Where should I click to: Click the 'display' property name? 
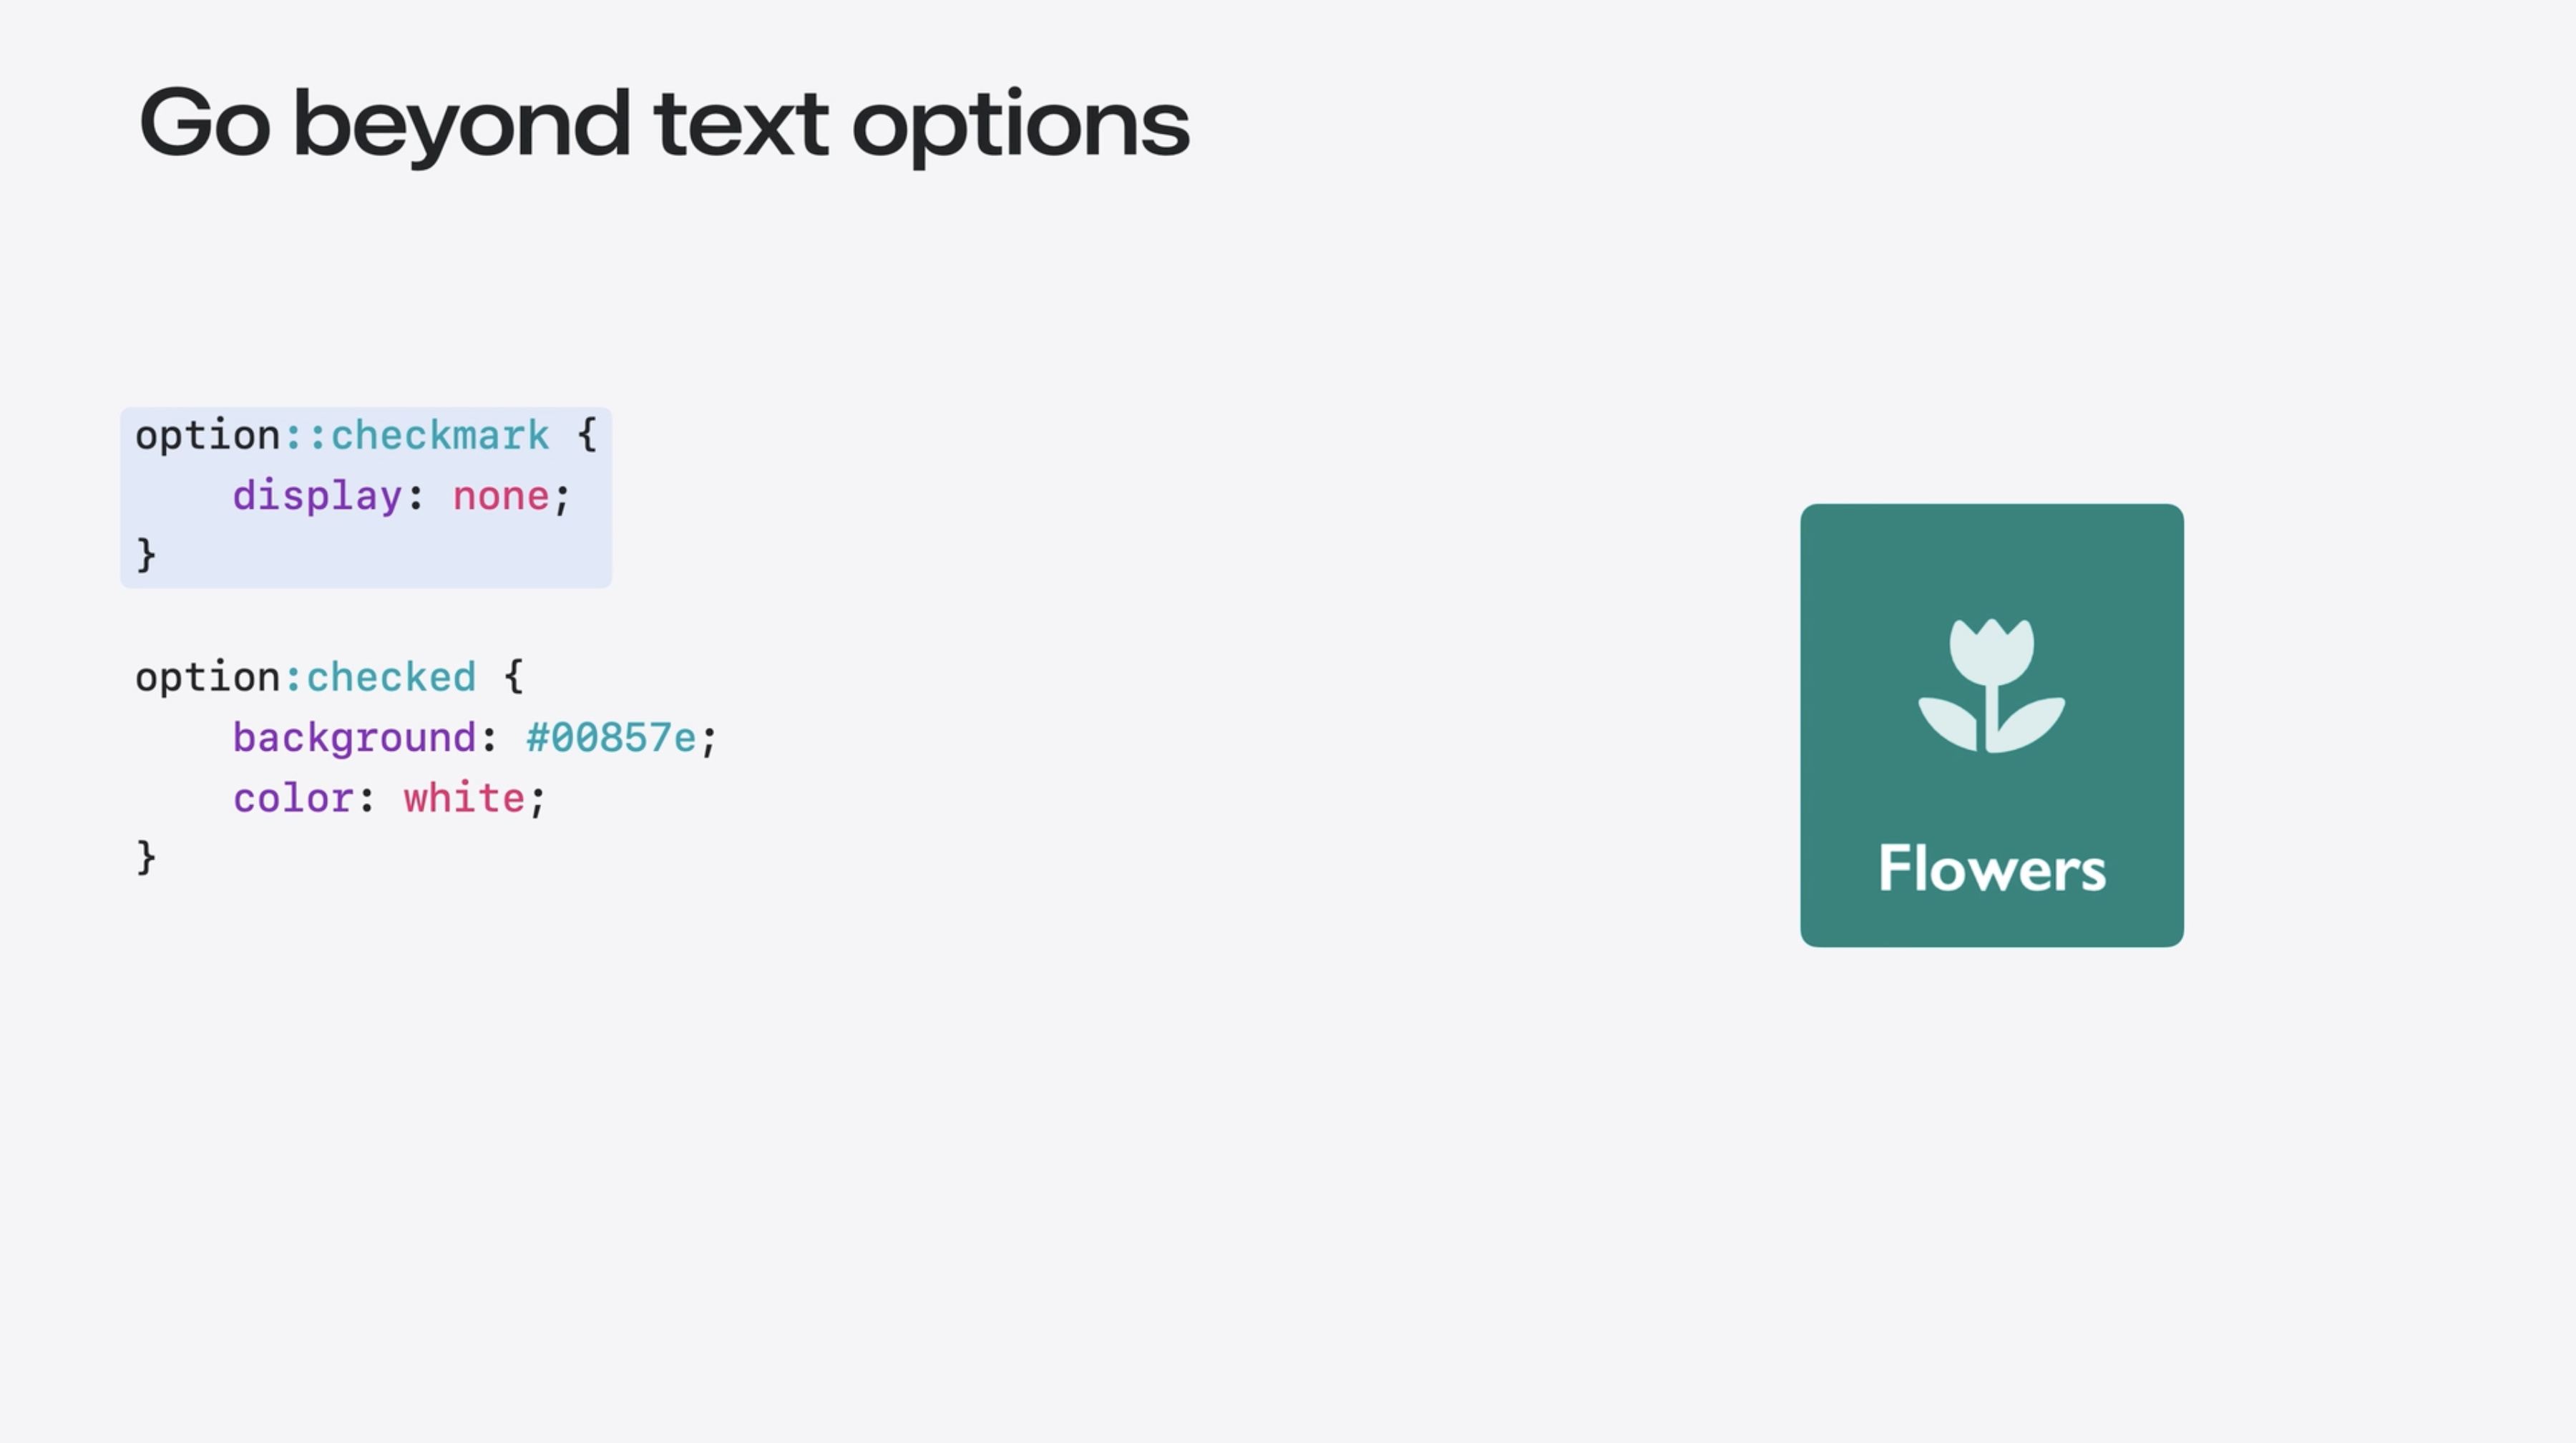click(317, 496)
